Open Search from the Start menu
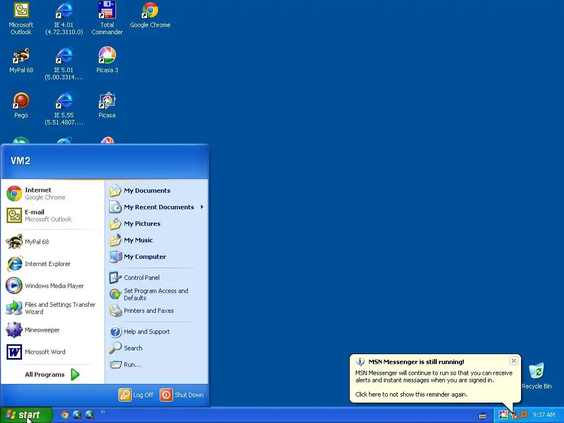This screenshot has height=423, width=564. (x=156, y=348)
